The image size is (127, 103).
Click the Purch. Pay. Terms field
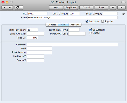74,30
